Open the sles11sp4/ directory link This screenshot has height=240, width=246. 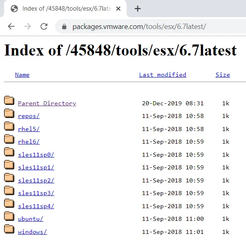[36, 206]
